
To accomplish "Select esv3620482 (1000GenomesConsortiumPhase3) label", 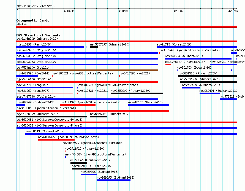I will click(50, 125).
